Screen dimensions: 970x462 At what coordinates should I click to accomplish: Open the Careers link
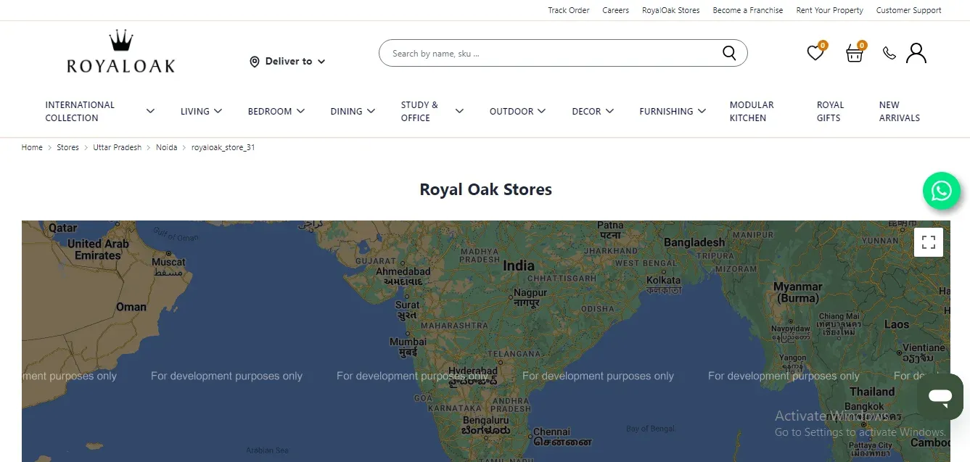click(x=616, y=10)
